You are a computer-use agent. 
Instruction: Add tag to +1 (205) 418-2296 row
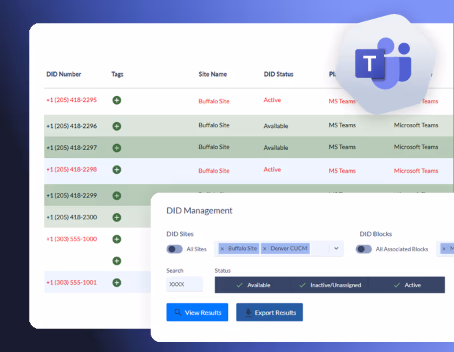pos(117,126)
